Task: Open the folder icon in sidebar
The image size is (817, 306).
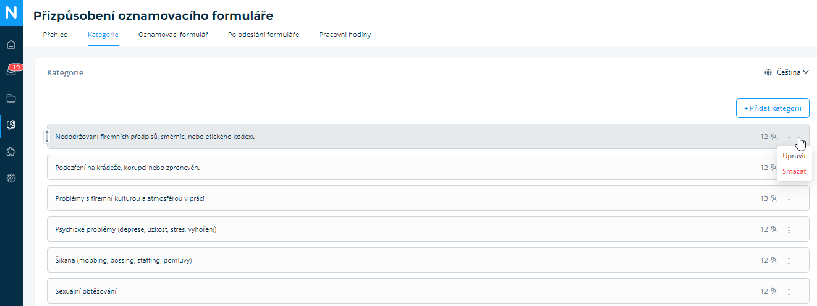Action: [11, 98]
